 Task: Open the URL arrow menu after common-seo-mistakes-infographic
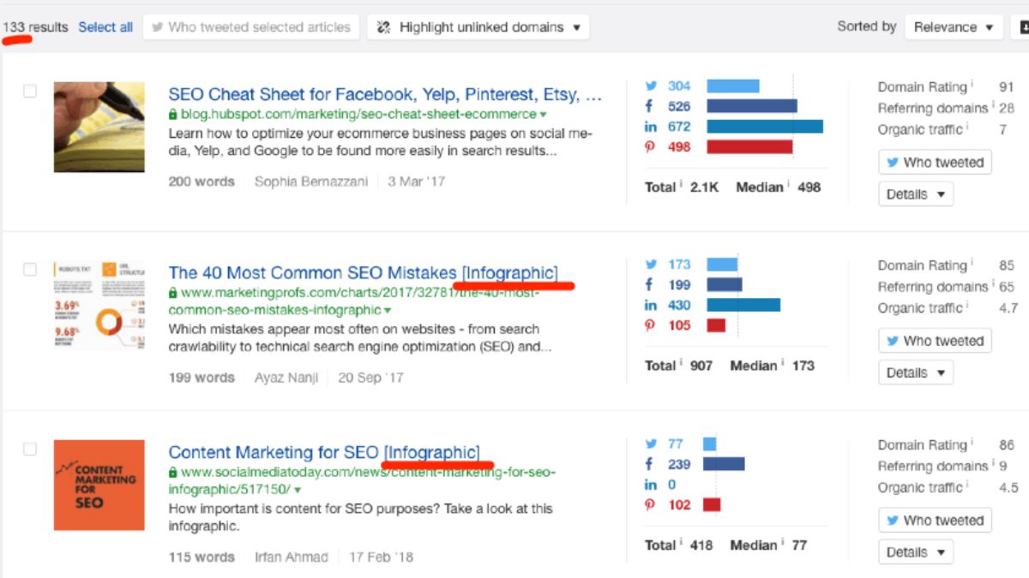pos(388,311)
